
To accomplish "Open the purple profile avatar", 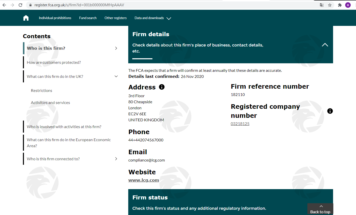I will coord(348,5).
